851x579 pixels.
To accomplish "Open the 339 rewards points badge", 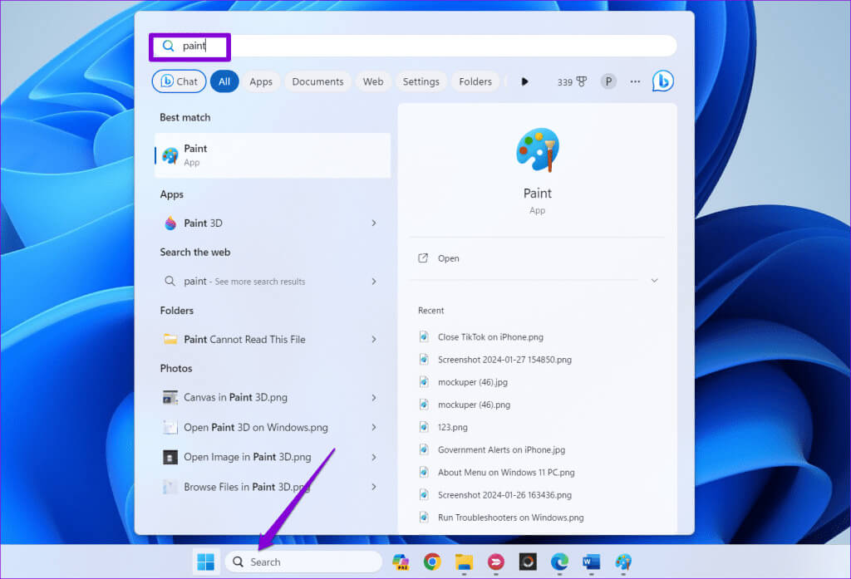I will [572, 81].
